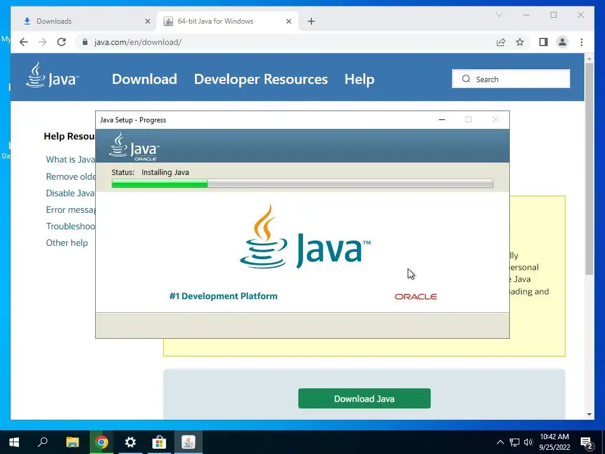Open File Explorer from the taskbar
The image size is (605, 454).
pos(72,442)
